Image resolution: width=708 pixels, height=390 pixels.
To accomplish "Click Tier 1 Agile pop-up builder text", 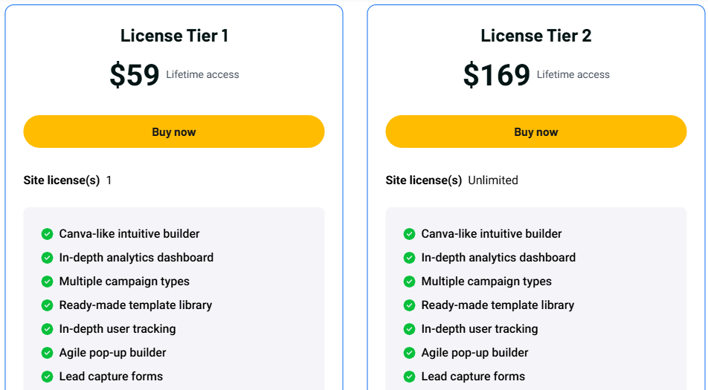I will point(112,353).
